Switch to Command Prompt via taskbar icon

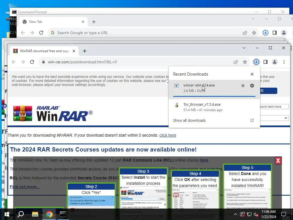[x=63, y=214]
